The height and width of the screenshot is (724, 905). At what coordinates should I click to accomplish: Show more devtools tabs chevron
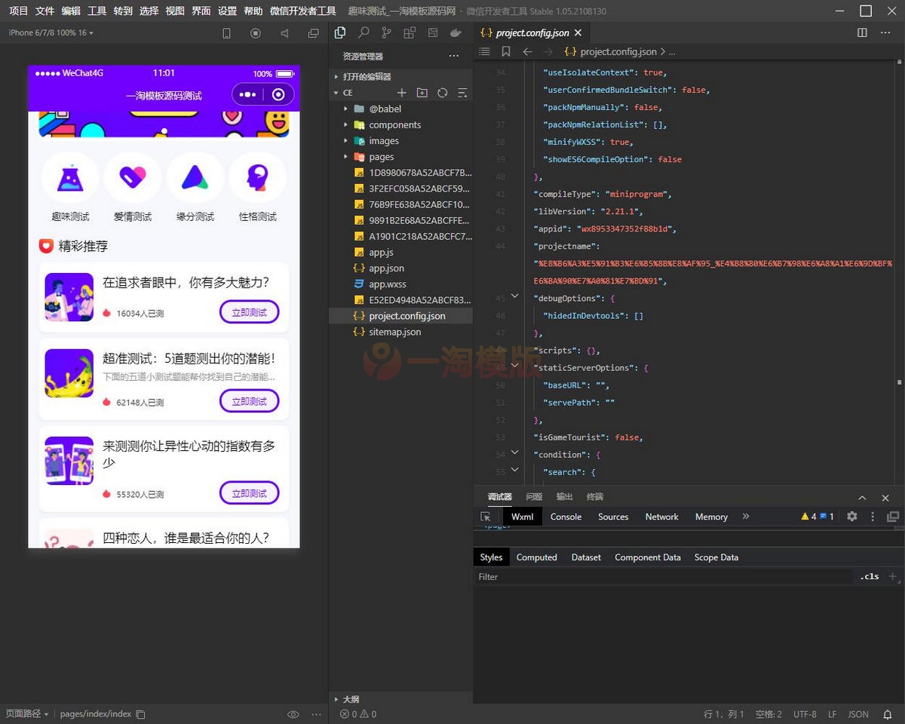click(x=746, y=517)
